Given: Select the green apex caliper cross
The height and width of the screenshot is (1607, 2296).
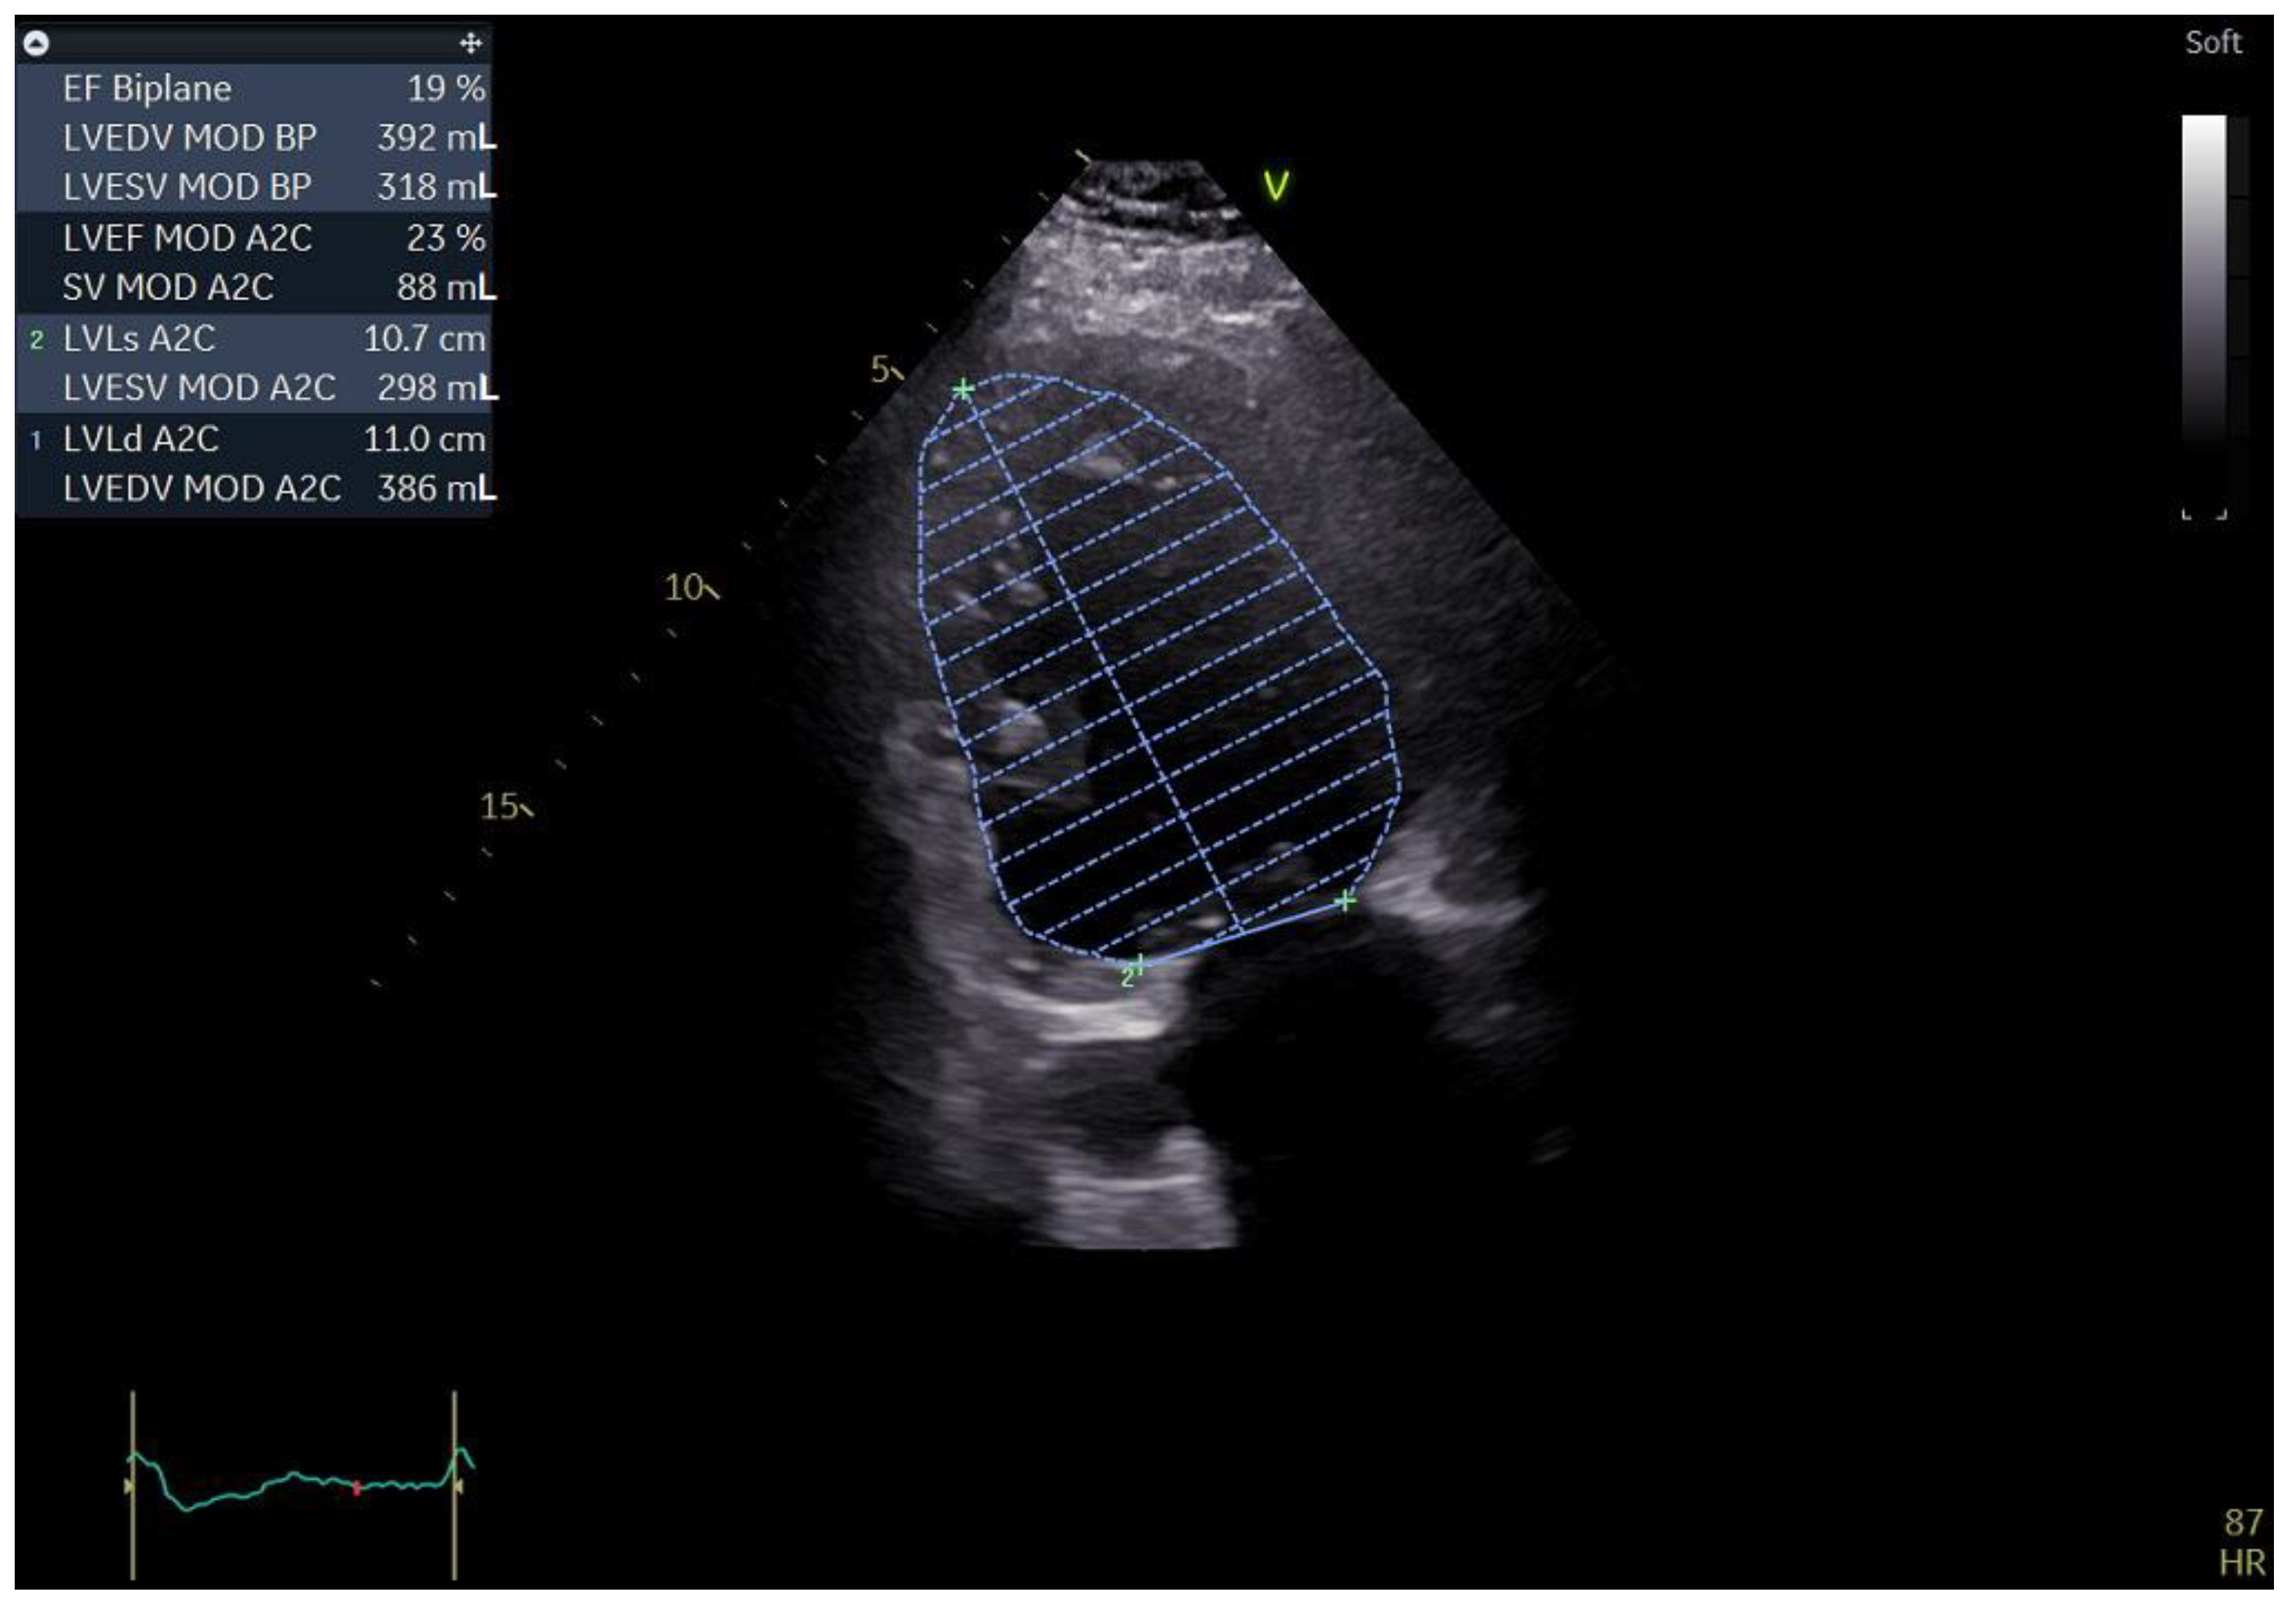Looking at the screenshot, I should click(x=962, y=389).
